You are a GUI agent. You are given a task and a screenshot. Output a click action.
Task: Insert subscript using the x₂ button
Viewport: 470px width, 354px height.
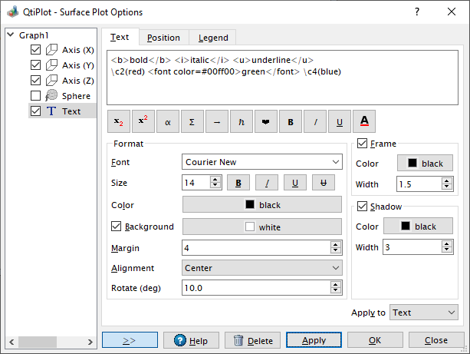[118, 121]
